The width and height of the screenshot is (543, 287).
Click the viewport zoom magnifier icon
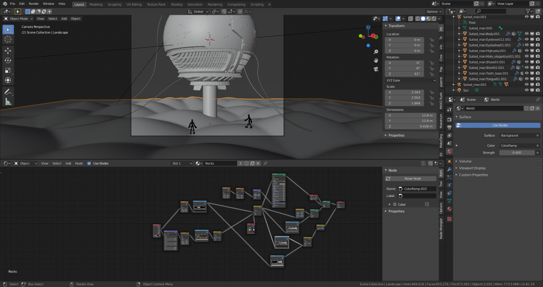tap(376, 52)
